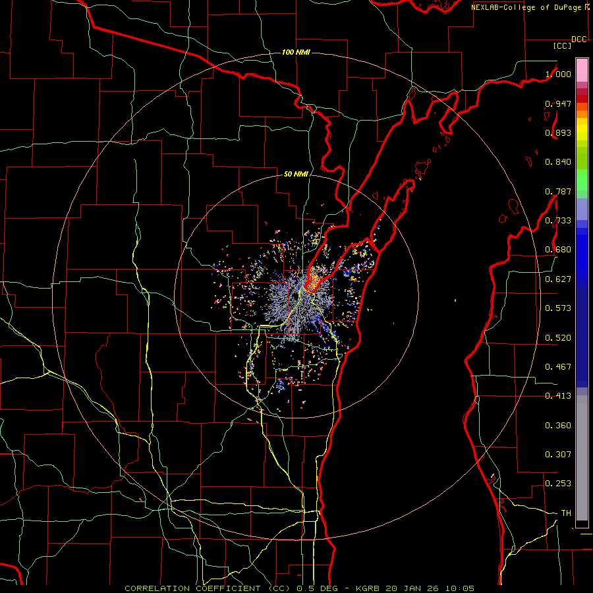
Task: Click the [CC] legend title
Action: pos(562,45)
